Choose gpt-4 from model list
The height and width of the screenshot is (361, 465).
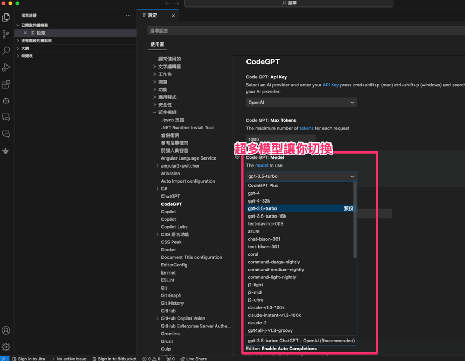click(300, 193)
